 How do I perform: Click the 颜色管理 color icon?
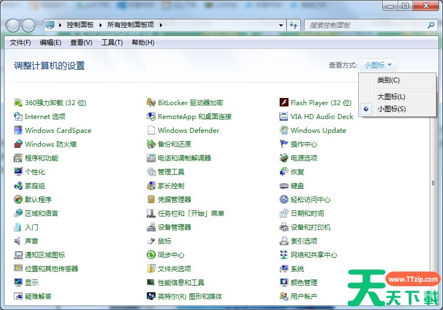284,283
